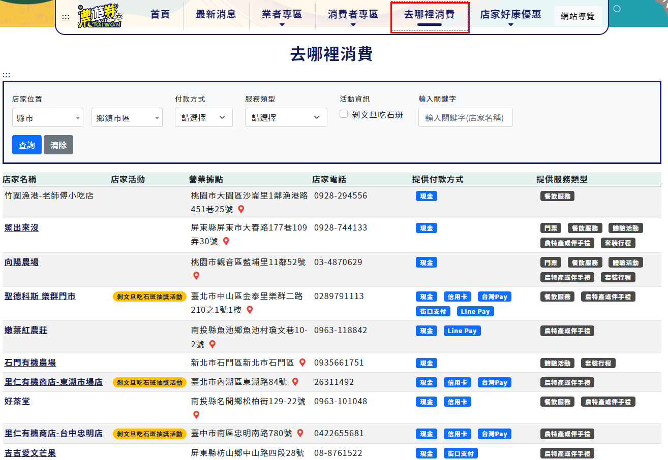Go to 最新消息 in navigation
Viewport: 668px width, 460px height.
click(x=216, y=15)
